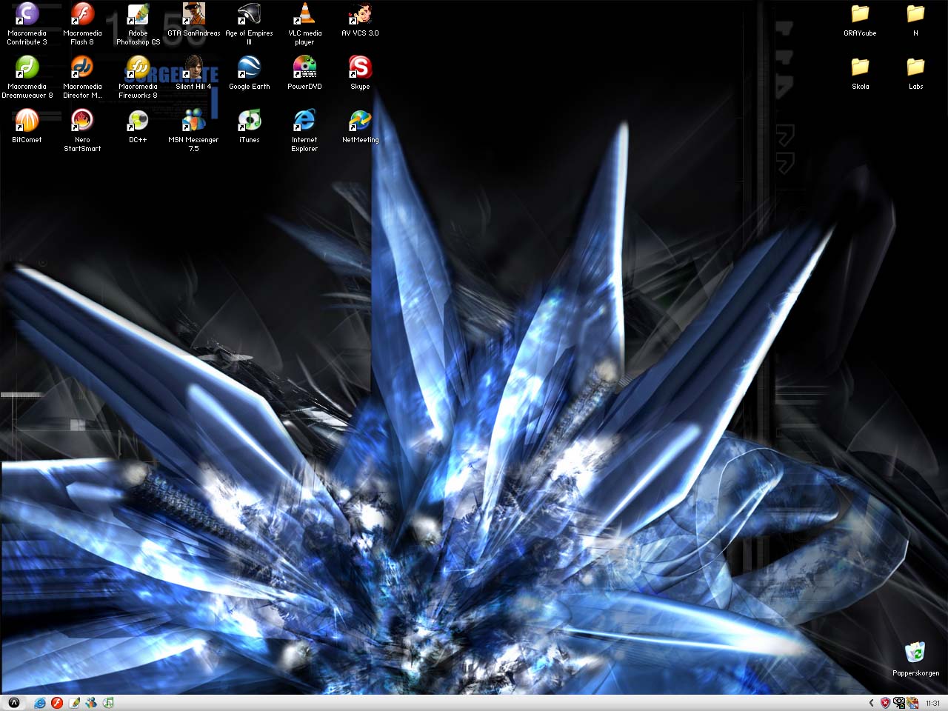Select the DC++ desktop shortcut

[x=138, y=127]
